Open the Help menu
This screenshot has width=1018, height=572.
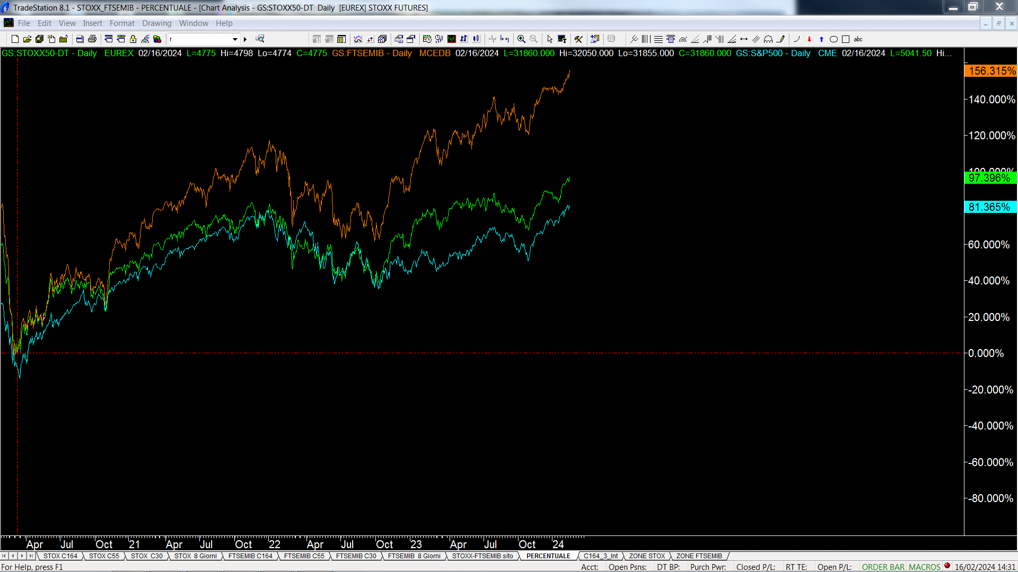(x=224, y=23)
